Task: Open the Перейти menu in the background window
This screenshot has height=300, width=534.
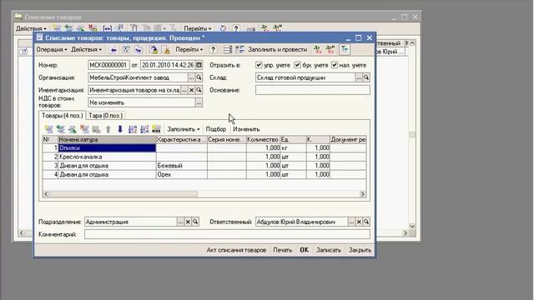Action: tap(198, 28)
